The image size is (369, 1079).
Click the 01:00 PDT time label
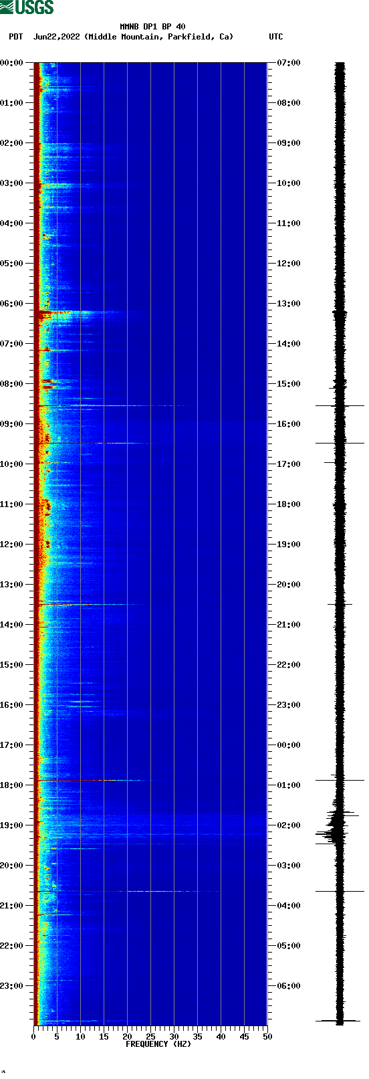point(12,103)
